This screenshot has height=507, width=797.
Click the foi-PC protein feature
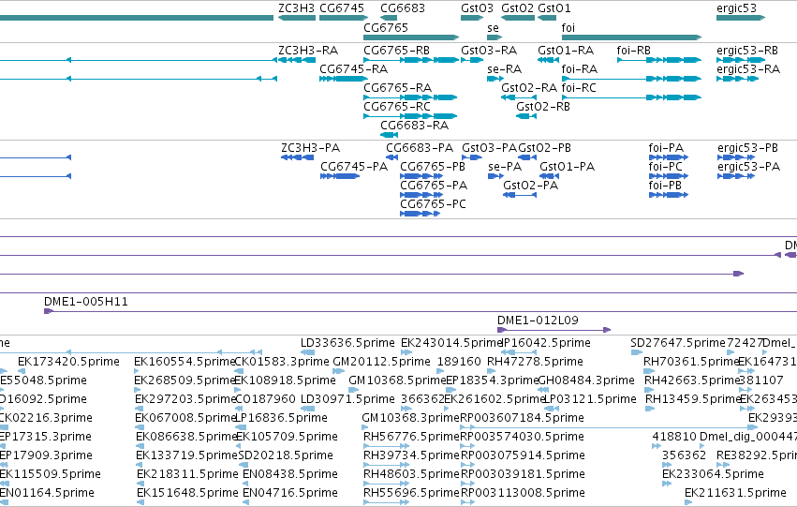pyautogui.click(x=669, y=176)
